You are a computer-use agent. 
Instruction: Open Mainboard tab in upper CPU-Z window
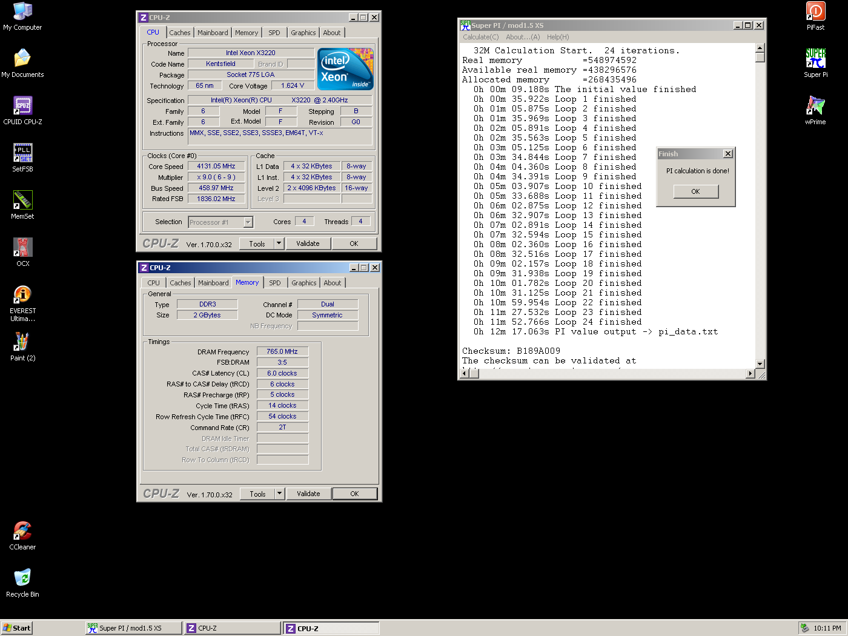[x=213, y=33]
